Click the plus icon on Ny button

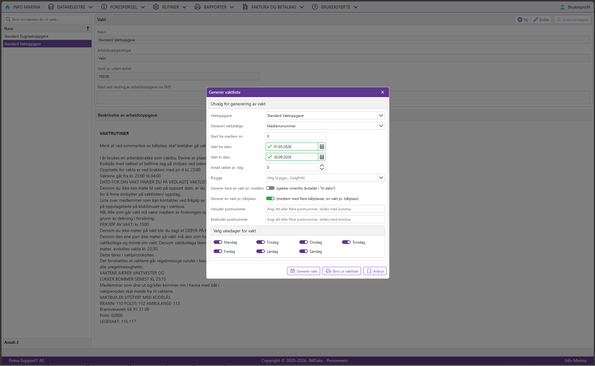pyautogui.click(x=520, y=20)
